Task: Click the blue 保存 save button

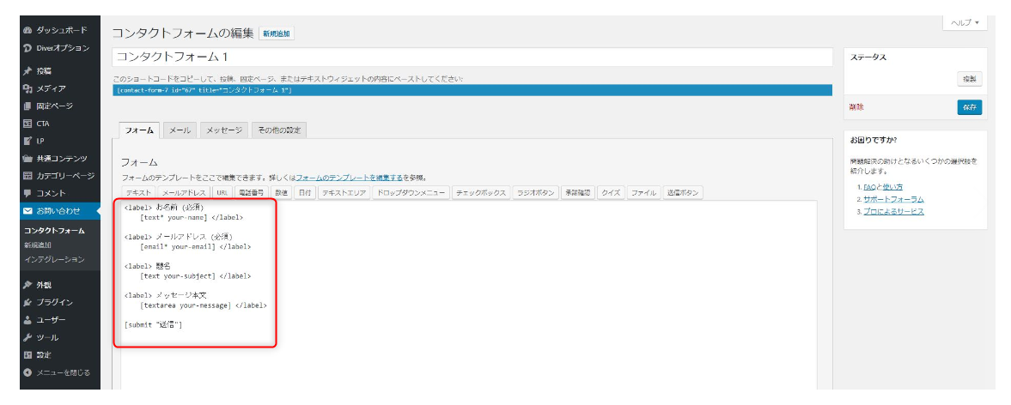Action: (x=969, y=107)
